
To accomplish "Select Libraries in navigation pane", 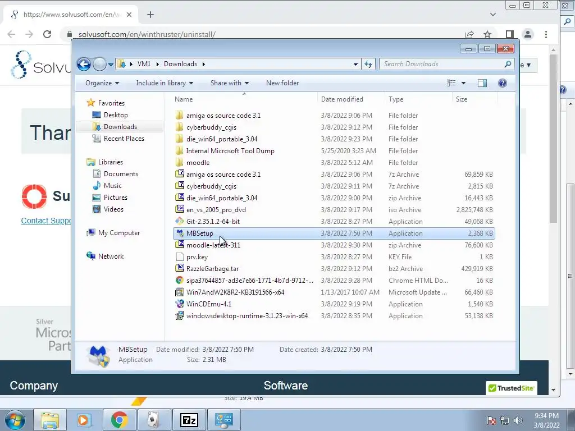I will click(x=111, y=162).
